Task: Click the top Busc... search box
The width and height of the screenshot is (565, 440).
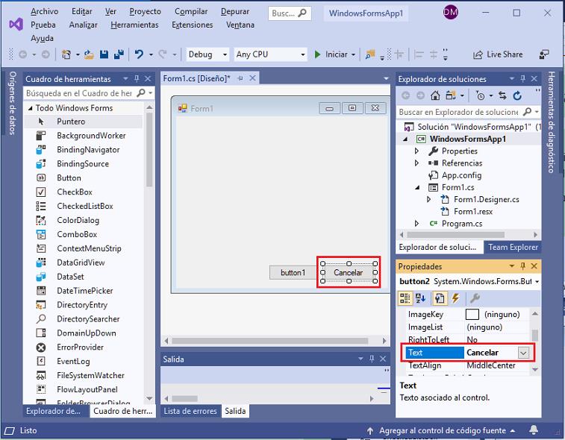Action: pyautogui.click(x=290, y=13)
